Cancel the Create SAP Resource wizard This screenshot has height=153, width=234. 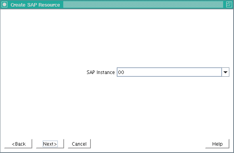pyautogui.click(x=79, y=144)
